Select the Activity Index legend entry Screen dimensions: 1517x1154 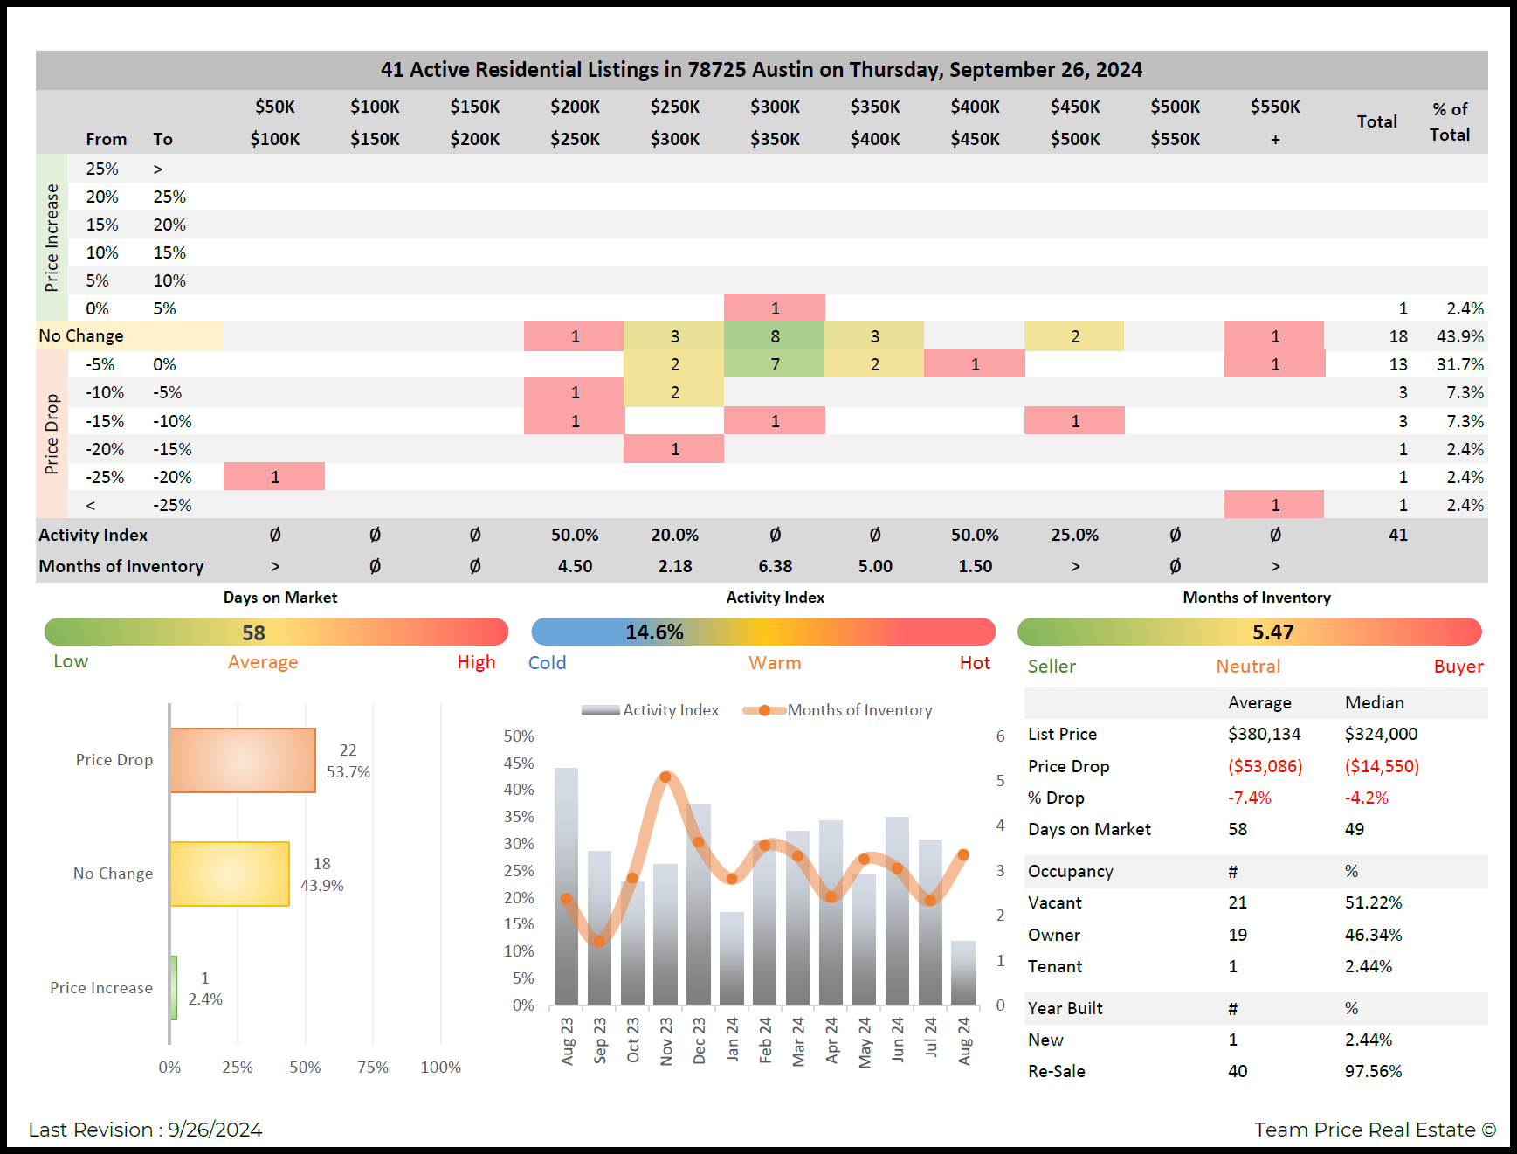651,710
